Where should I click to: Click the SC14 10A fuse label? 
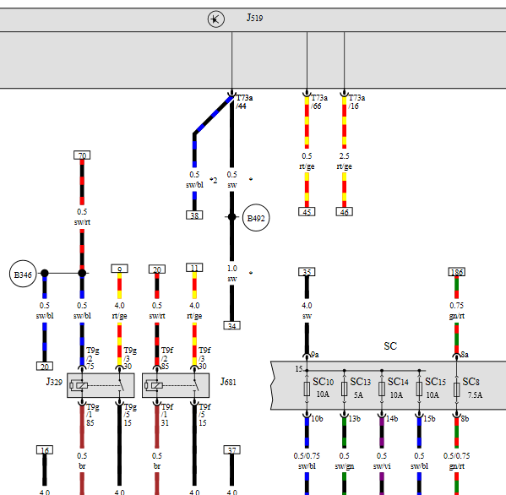[398, 388]
